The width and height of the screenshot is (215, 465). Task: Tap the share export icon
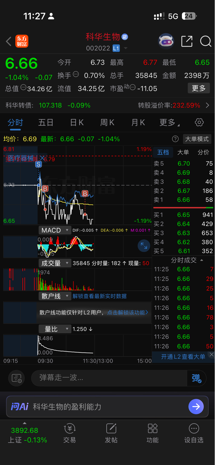coord(187,41)
